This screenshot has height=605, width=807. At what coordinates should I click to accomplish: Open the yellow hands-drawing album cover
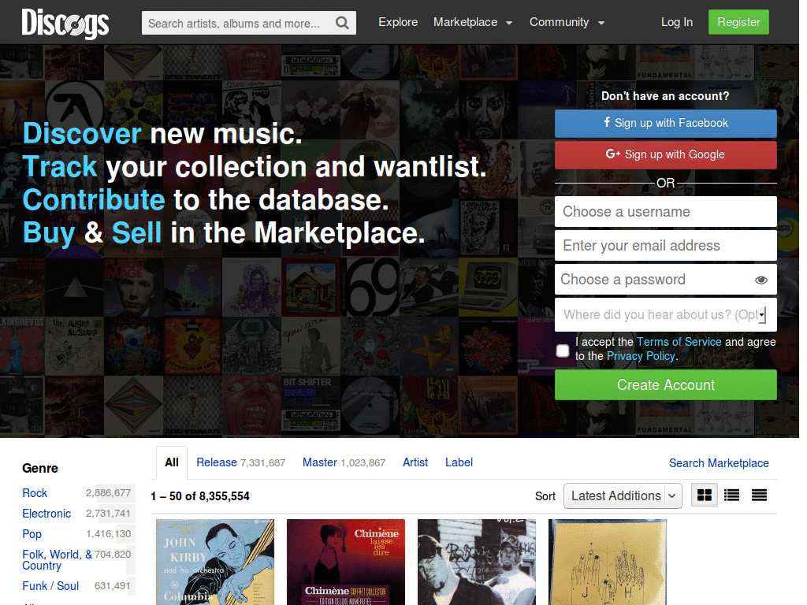point(608,562)
